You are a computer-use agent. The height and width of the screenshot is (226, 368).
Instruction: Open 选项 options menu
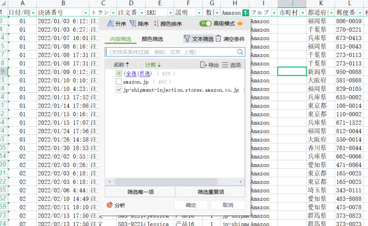coord(231,65)
